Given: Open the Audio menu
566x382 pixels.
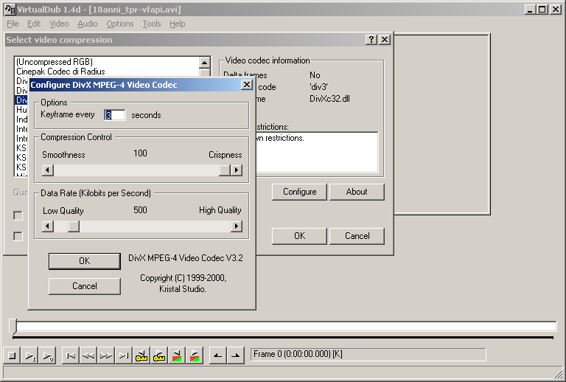Looking at the screenshot, I should [88, 24].
